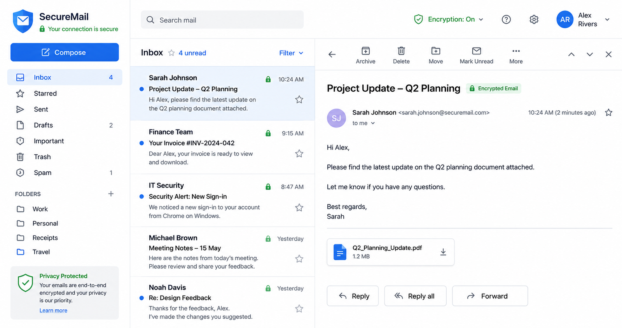622x328 pixels.
Task: Click lock icon on Noah Davis email
Action: [268, 288]
